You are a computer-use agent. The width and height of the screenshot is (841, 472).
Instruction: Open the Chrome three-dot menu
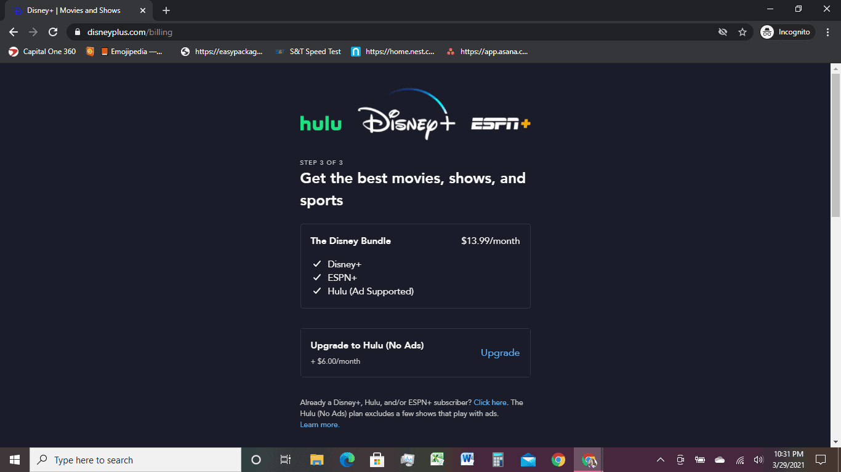[827, 32]
